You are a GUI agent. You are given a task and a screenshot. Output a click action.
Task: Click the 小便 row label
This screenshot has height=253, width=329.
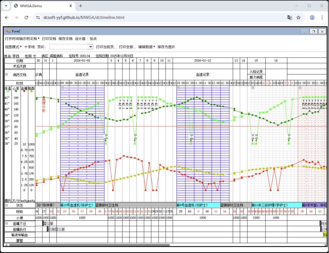point(20,218)
